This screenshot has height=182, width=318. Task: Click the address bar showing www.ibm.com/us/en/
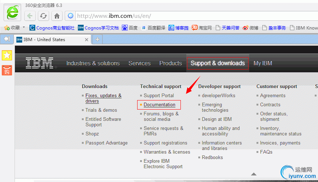click(x=197, y=16)
